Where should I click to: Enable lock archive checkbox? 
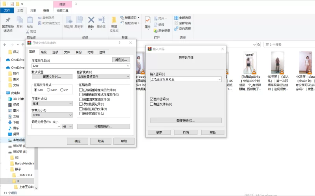[81, 114]
